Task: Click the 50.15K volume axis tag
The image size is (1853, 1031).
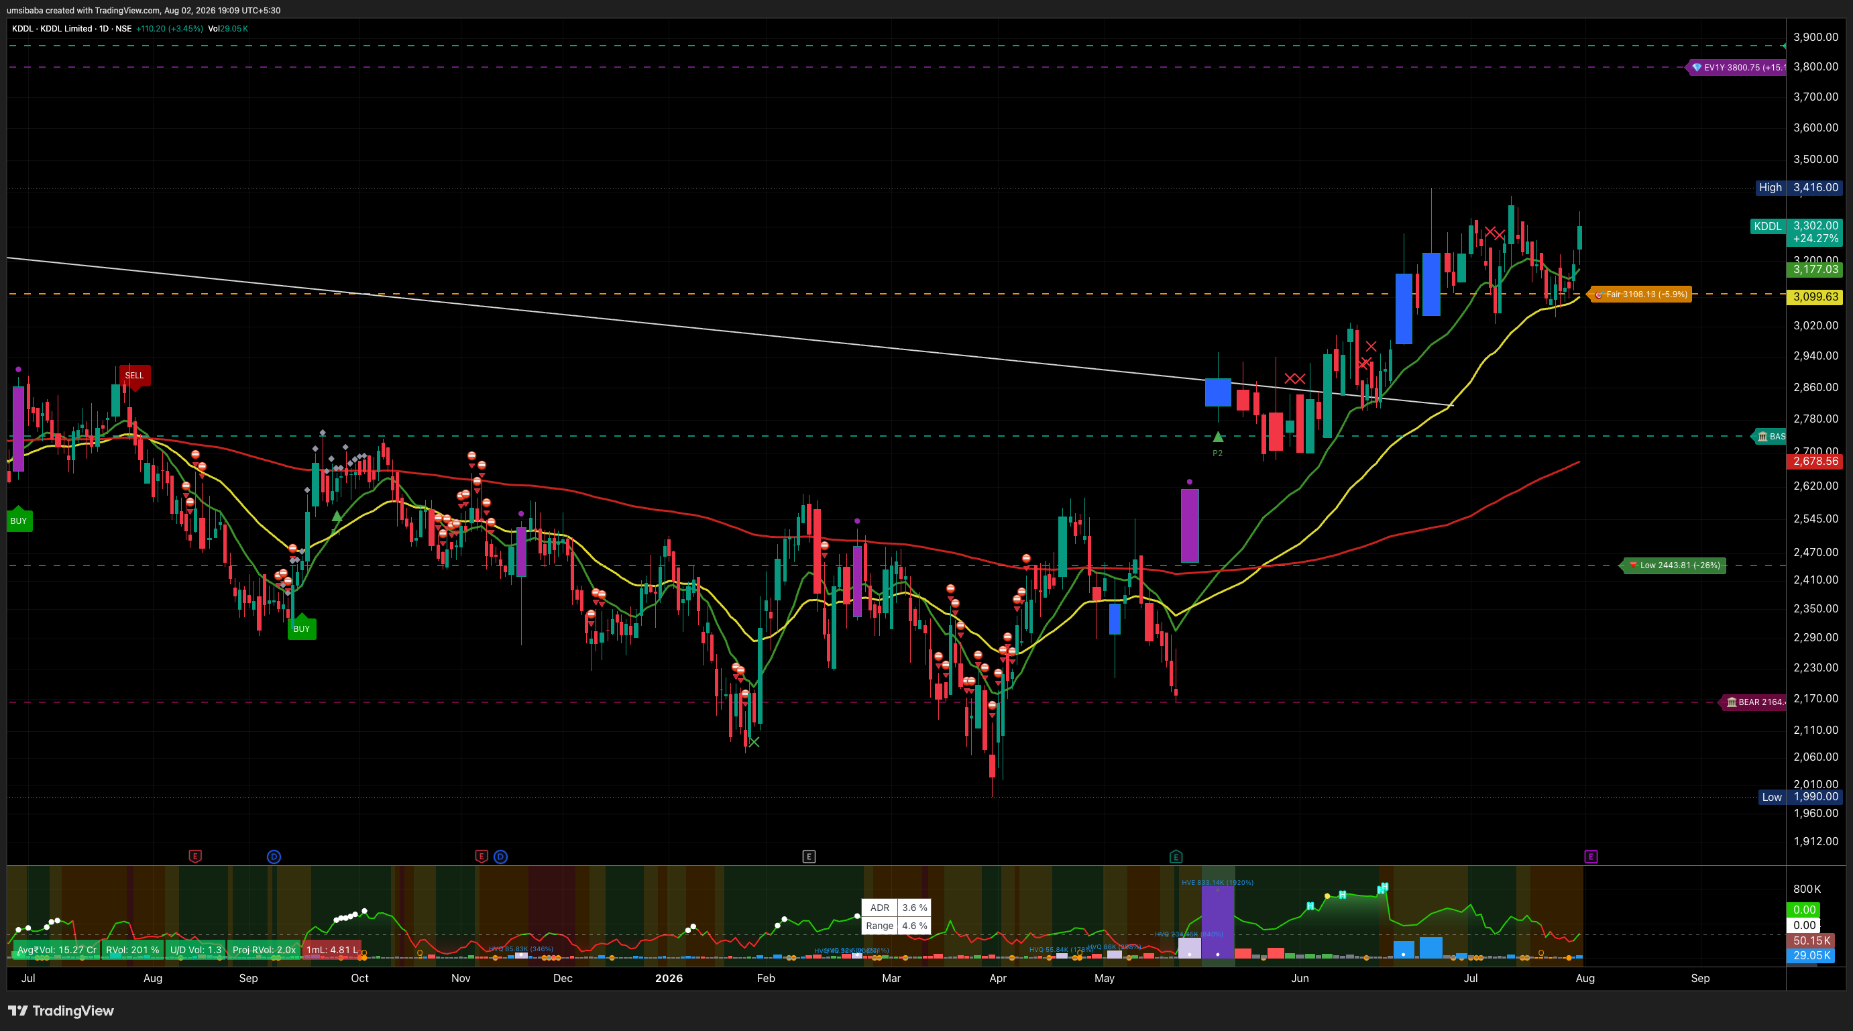Action: 1811,940
